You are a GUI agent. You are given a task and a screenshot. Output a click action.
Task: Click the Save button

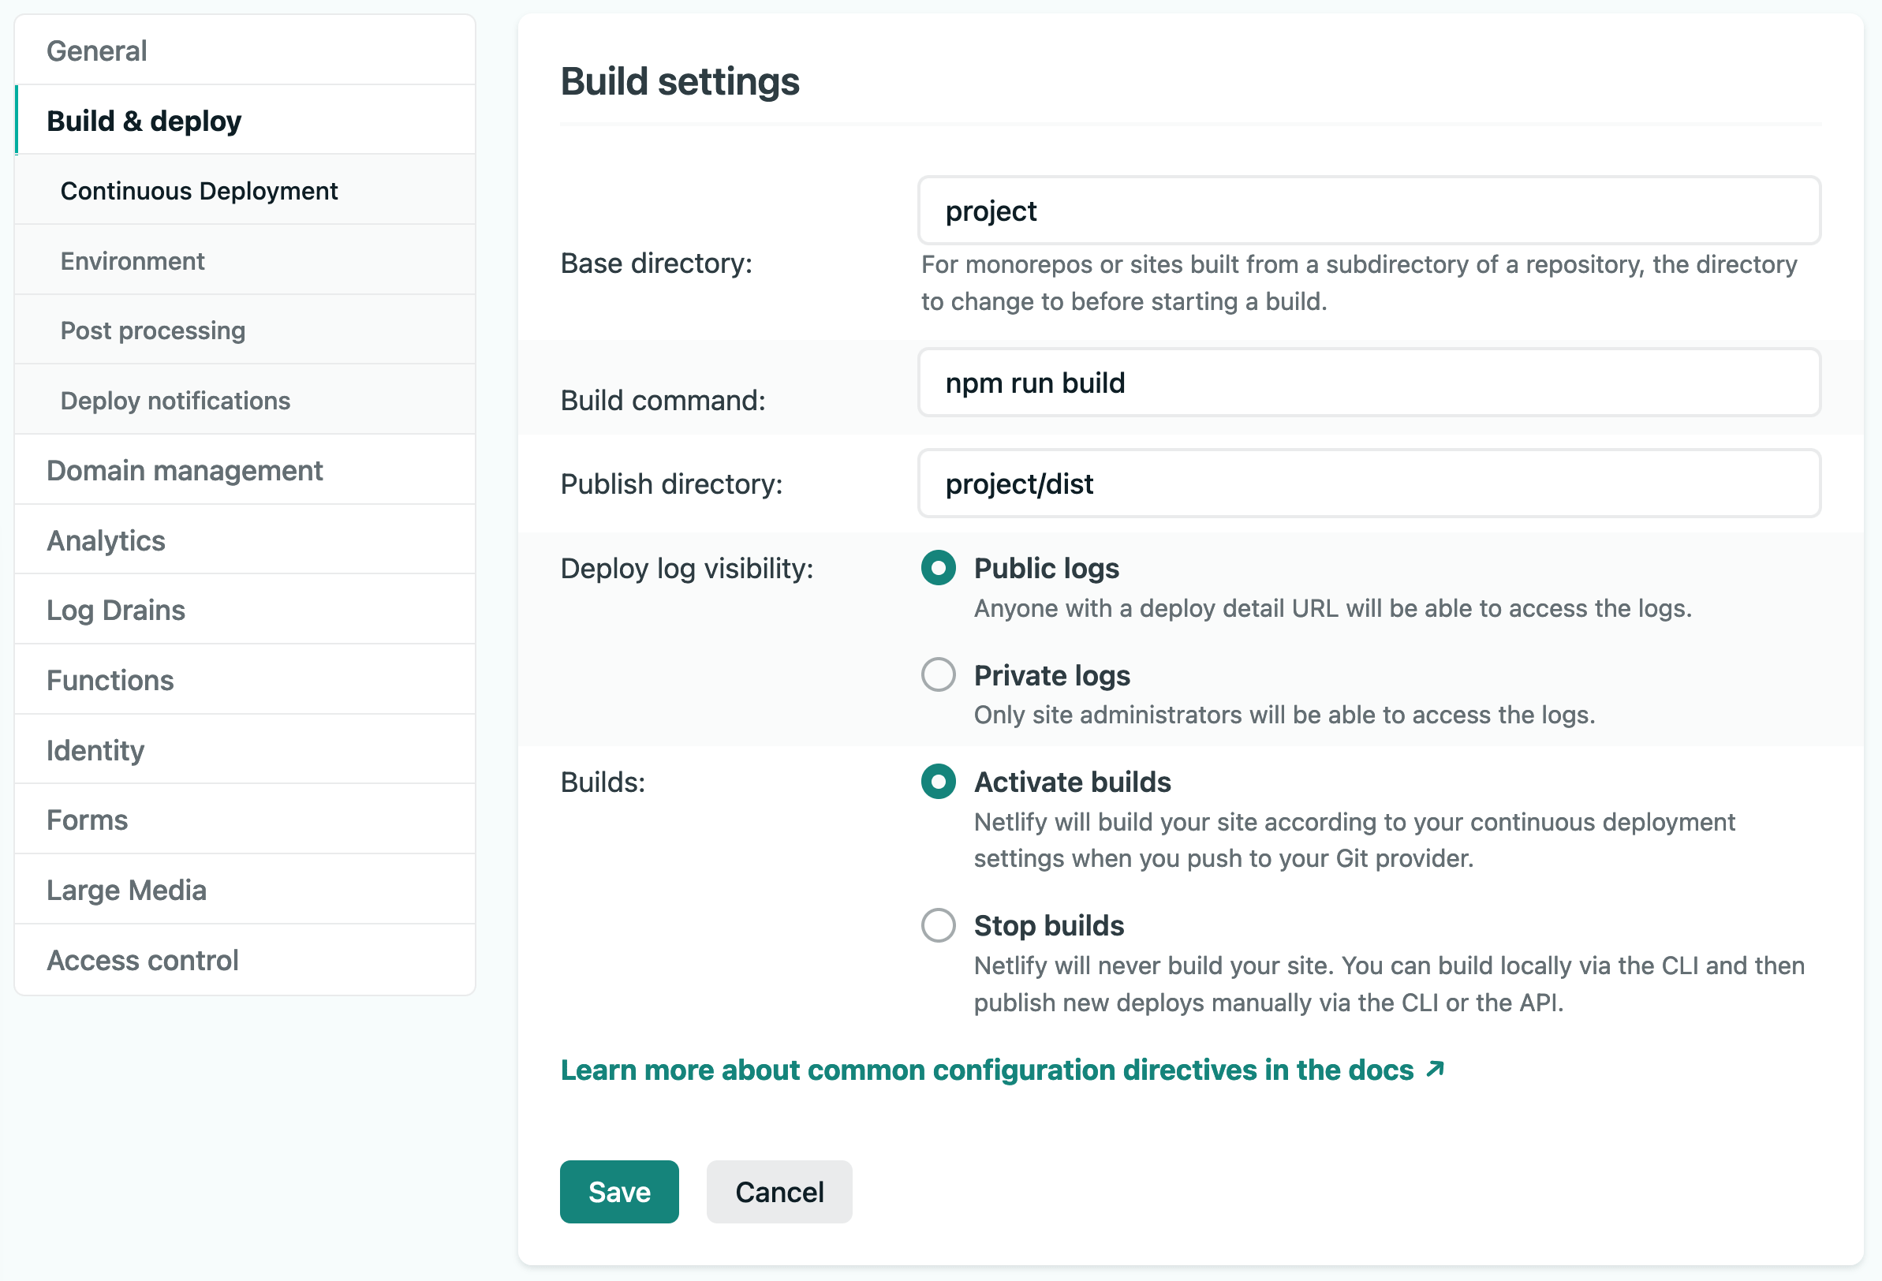click(x=618, y=1192)
